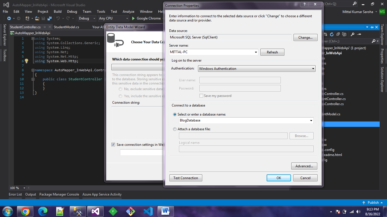Screen dimensions: 387x217
Task: Click the Properties wrench icon in Solution Explorer
Action: click(x=353, y=34)
